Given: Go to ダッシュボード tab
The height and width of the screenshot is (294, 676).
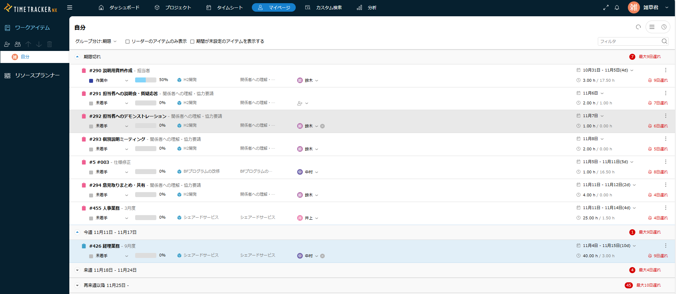Looking at the screenshot, I should tap(119, 7).
